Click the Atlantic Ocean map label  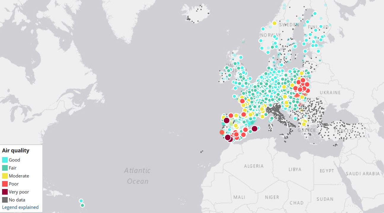click(137, 176)
